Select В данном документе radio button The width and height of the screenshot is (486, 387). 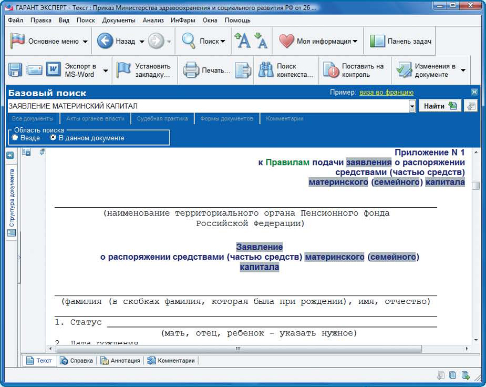click(x=53, y=138)
